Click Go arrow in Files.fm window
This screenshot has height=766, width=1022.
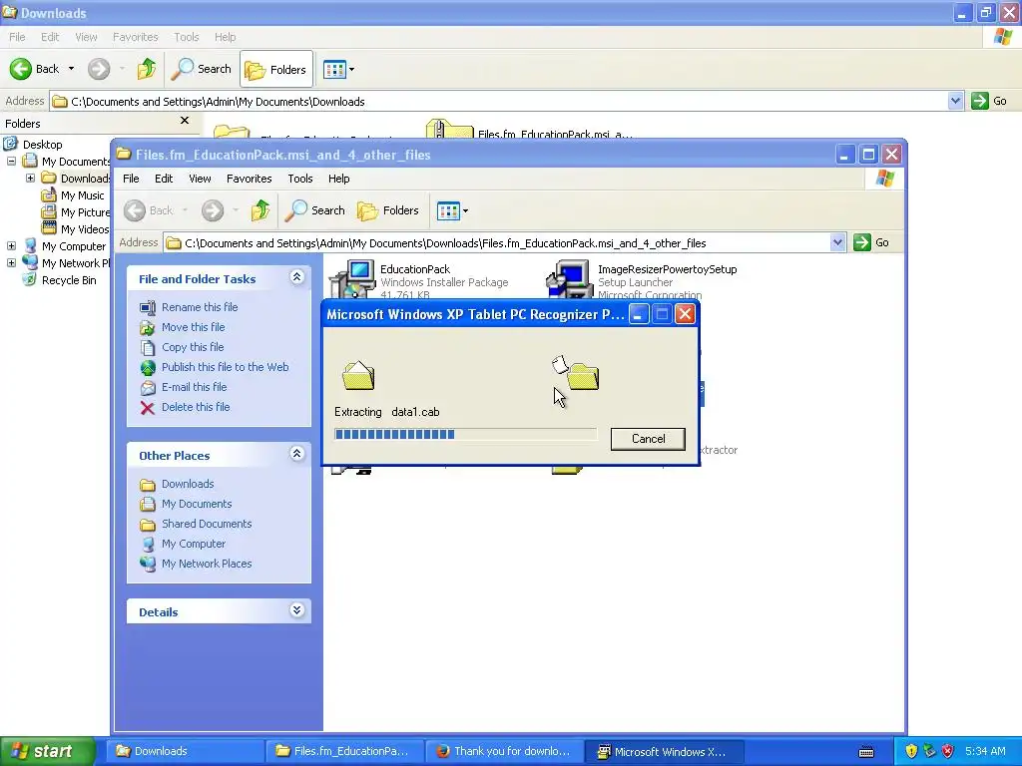pyautogui.click(x=861, y=242)
